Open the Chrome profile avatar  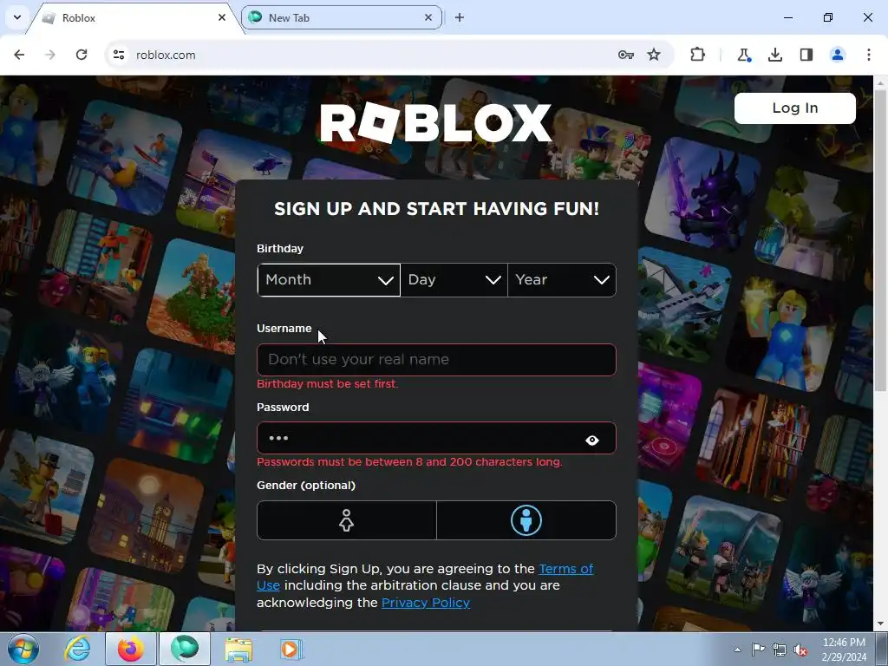[x=838, y=55]
